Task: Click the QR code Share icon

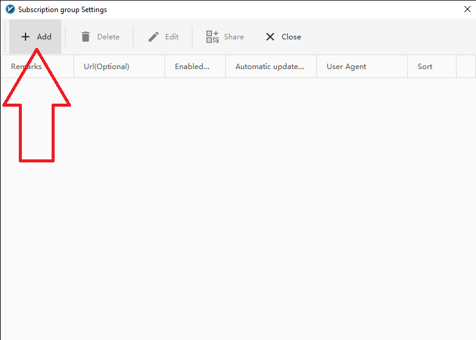Action: tap(212, 37)
